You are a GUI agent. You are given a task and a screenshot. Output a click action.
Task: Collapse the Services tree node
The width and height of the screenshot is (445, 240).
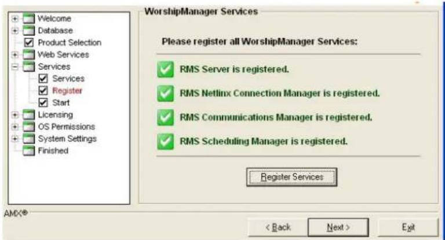coord(15,67)
